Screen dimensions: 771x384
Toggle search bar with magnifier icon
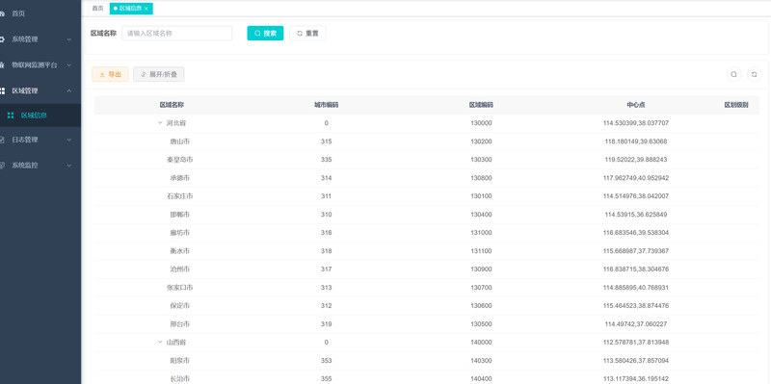[733, 75]
